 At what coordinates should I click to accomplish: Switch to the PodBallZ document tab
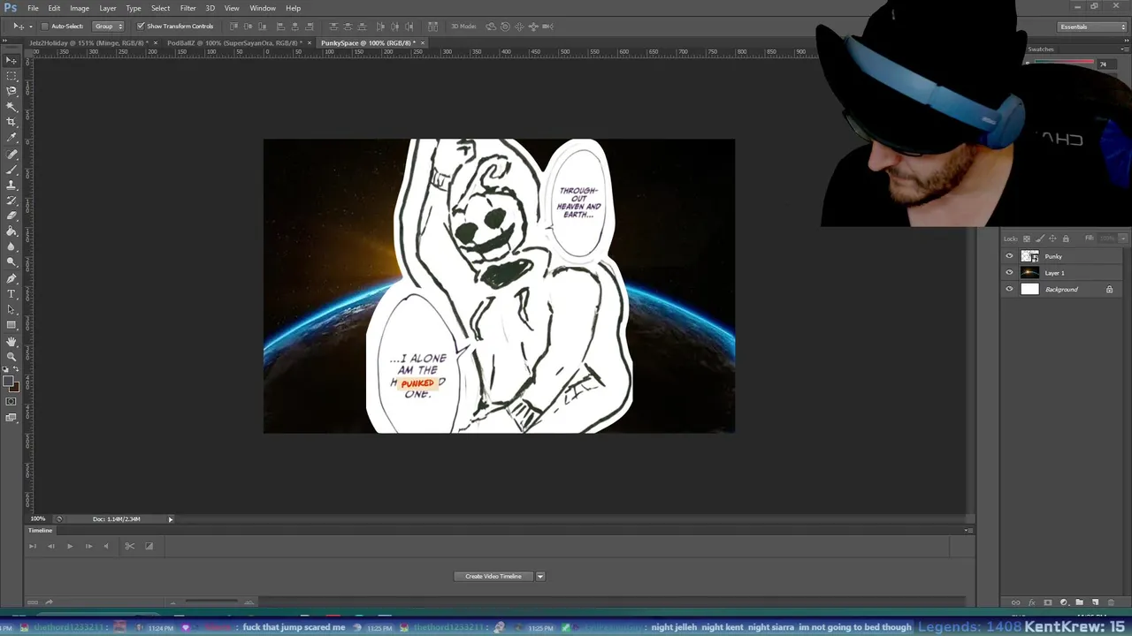pyautogui.click(x=234, y=42)
